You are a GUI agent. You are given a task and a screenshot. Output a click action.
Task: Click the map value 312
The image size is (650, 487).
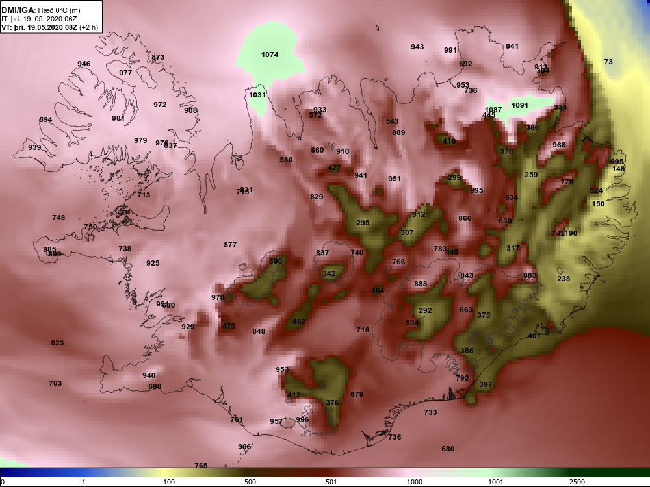pos(419,214)
